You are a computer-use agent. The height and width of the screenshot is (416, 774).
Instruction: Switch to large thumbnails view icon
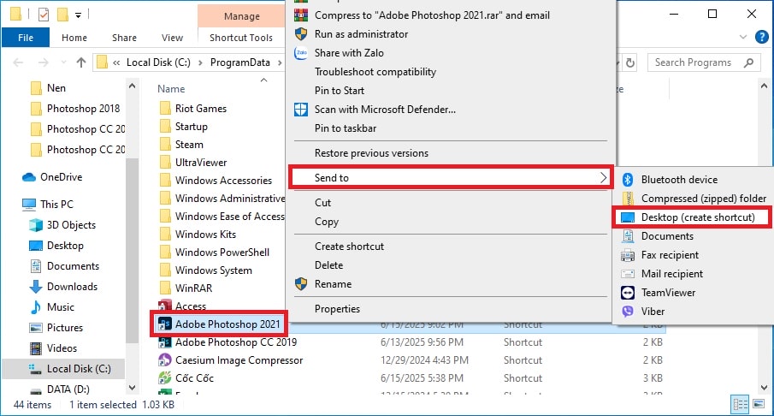759,405
